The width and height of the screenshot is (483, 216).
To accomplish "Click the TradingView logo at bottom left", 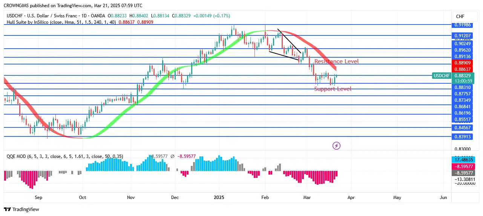I will [x=22, y=209].
